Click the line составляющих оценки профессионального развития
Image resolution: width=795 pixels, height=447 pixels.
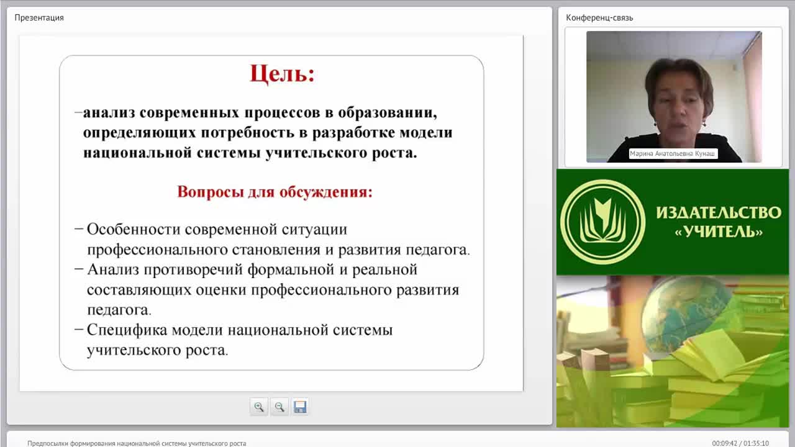273,290
